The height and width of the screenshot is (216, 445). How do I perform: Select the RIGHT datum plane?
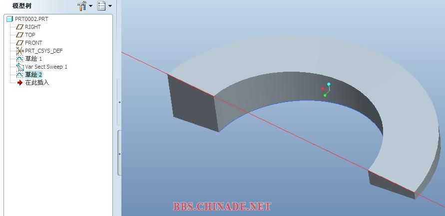(32, 27)
